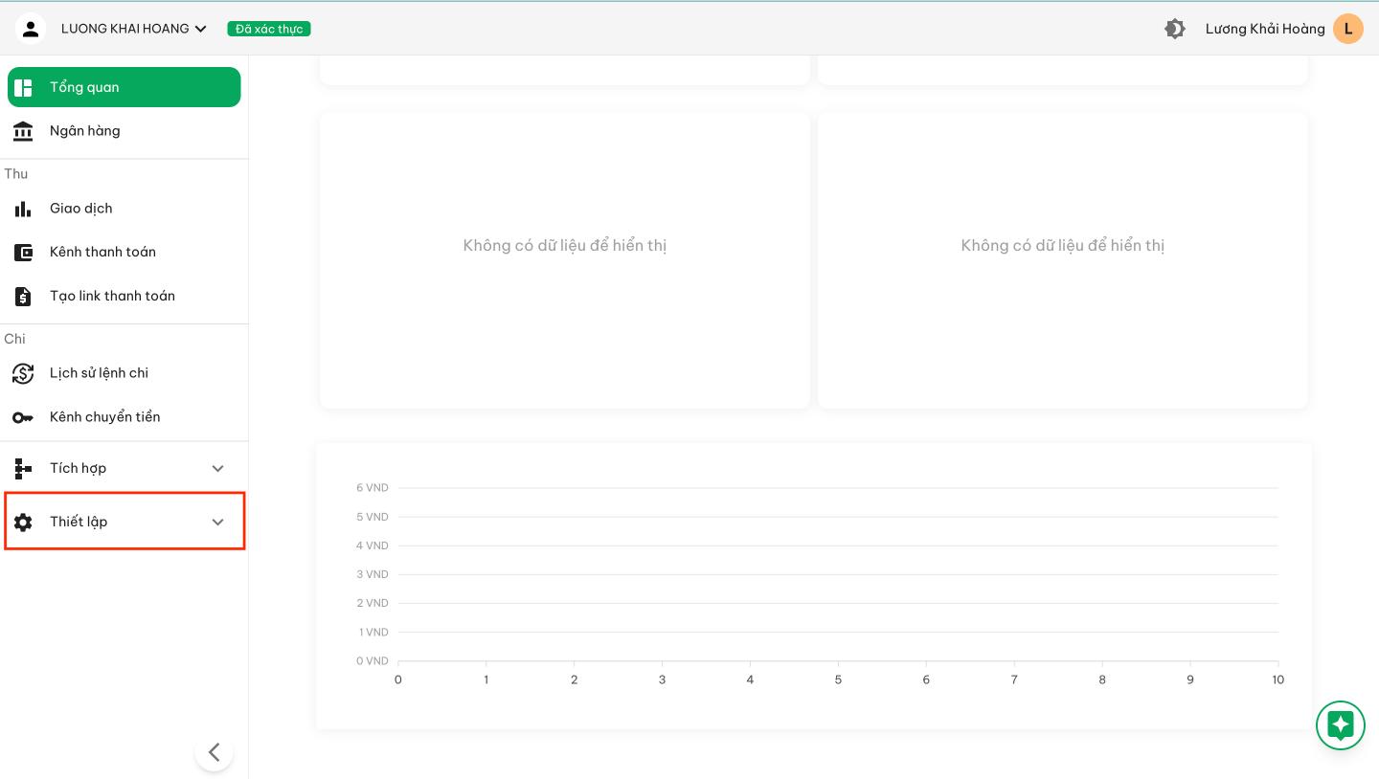
Task: Click the Thiết lập gear icon
Action: (x=23, y=522)
